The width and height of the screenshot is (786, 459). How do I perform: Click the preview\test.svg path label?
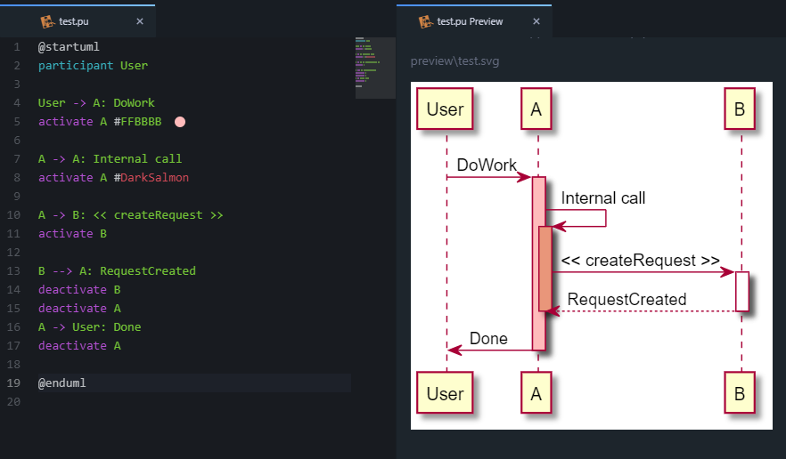point(454,61)
